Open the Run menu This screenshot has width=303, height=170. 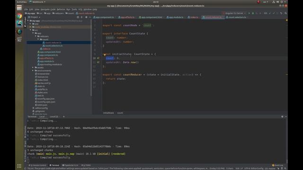(68, 9)
